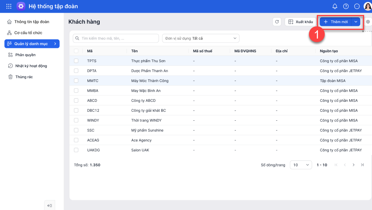Click the Xuất khẩu export button
The height and width of the screenshot is (210, 372).
[x=300, y=22]
